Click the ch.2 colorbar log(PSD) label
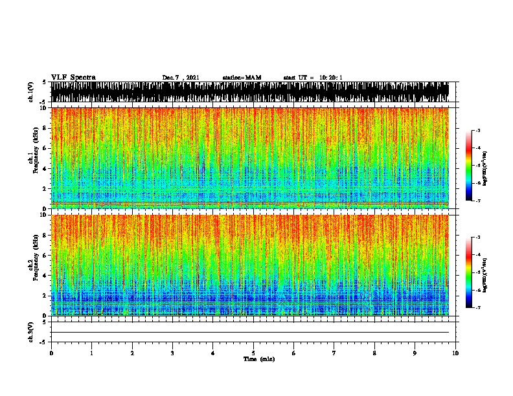513x396 pixels. tap(484, 275)
